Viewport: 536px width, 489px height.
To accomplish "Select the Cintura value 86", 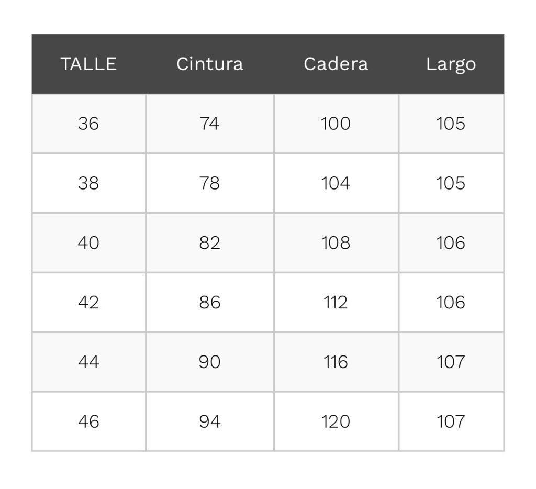I will (209, 302).
